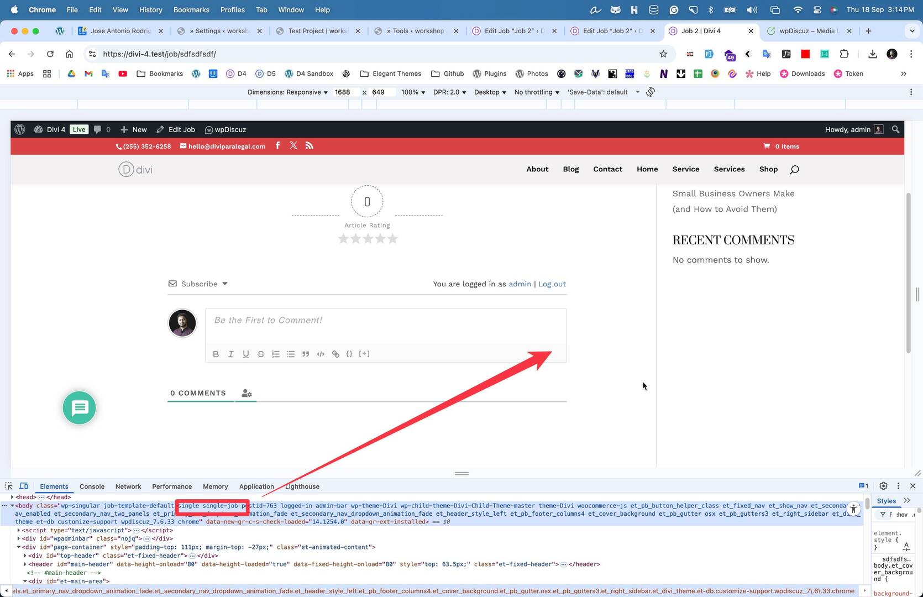The height and width of the screenshot is (597, 923).
Task: Open the Lighthouse tab in DevTools
Action: [x=302, y=486]
